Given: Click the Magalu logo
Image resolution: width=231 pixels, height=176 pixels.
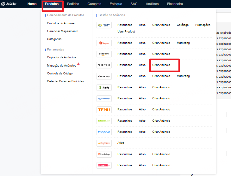Looking at the screenshot, I should pos(104,132).
